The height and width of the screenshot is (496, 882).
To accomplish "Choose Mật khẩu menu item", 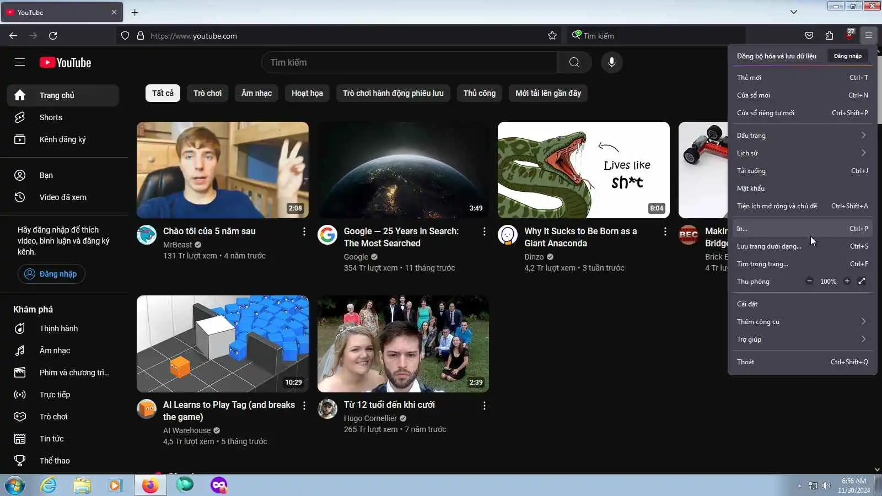I will click(802, 188).
